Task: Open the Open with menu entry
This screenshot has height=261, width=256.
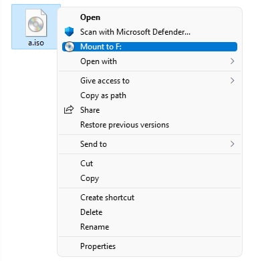Action: click(150, 61)
